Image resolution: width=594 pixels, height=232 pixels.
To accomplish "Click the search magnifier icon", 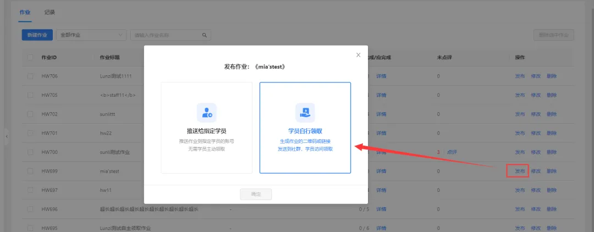I will 205,35.
